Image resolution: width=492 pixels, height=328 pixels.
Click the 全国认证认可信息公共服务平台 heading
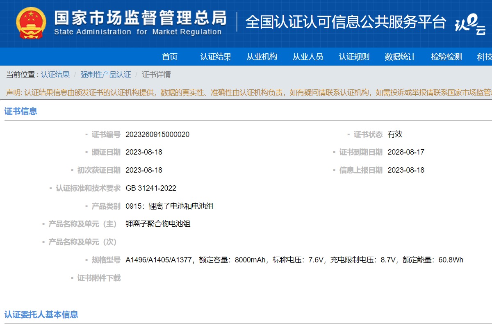point(346,22)
